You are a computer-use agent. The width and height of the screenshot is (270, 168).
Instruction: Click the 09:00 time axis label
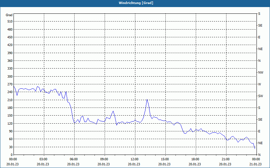[105, 159]
